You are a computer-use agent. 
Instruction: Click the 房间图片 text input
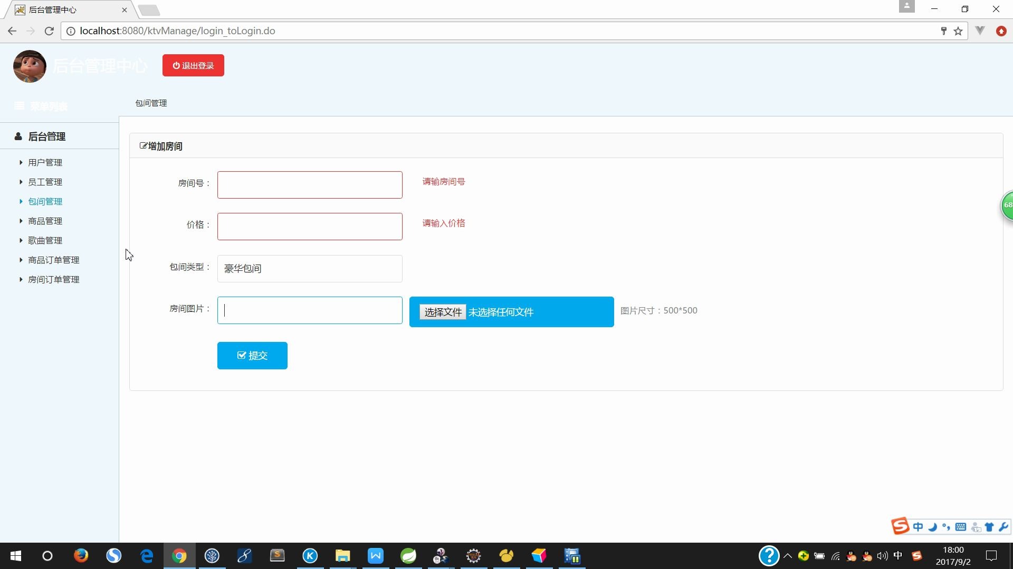coord(310,310)
